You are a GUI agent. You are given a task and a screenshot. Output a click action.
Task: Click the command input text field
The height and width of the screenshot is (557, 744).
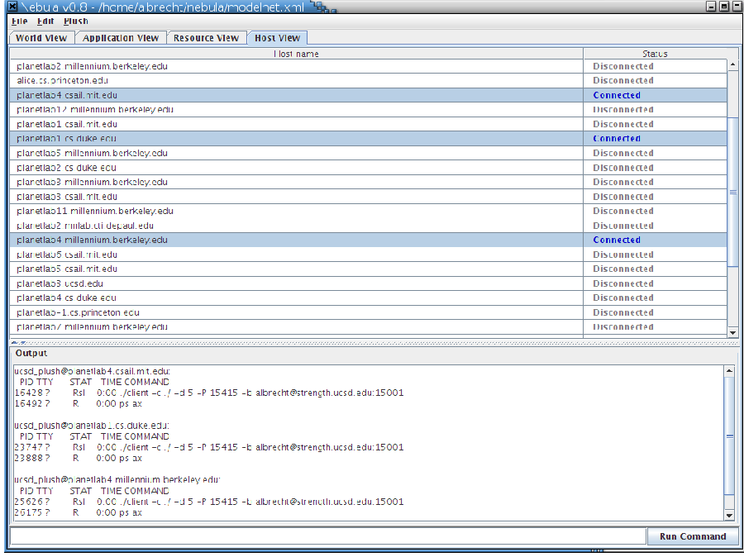[327, 536]
